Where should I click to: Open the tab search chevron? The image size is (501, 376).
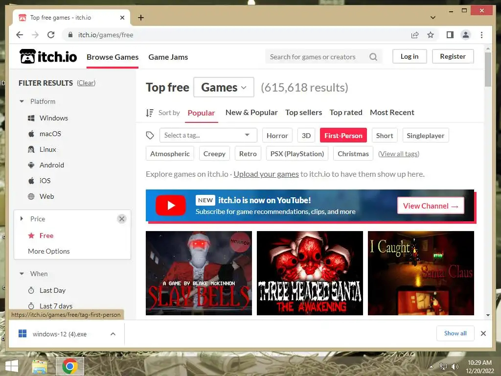[x=433, y=18]
